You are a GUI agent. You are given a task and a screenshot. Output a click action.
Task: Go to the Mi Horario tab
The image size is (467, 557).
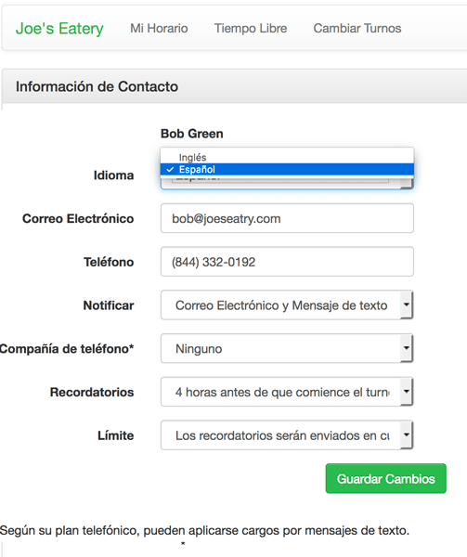click(159, 29)
